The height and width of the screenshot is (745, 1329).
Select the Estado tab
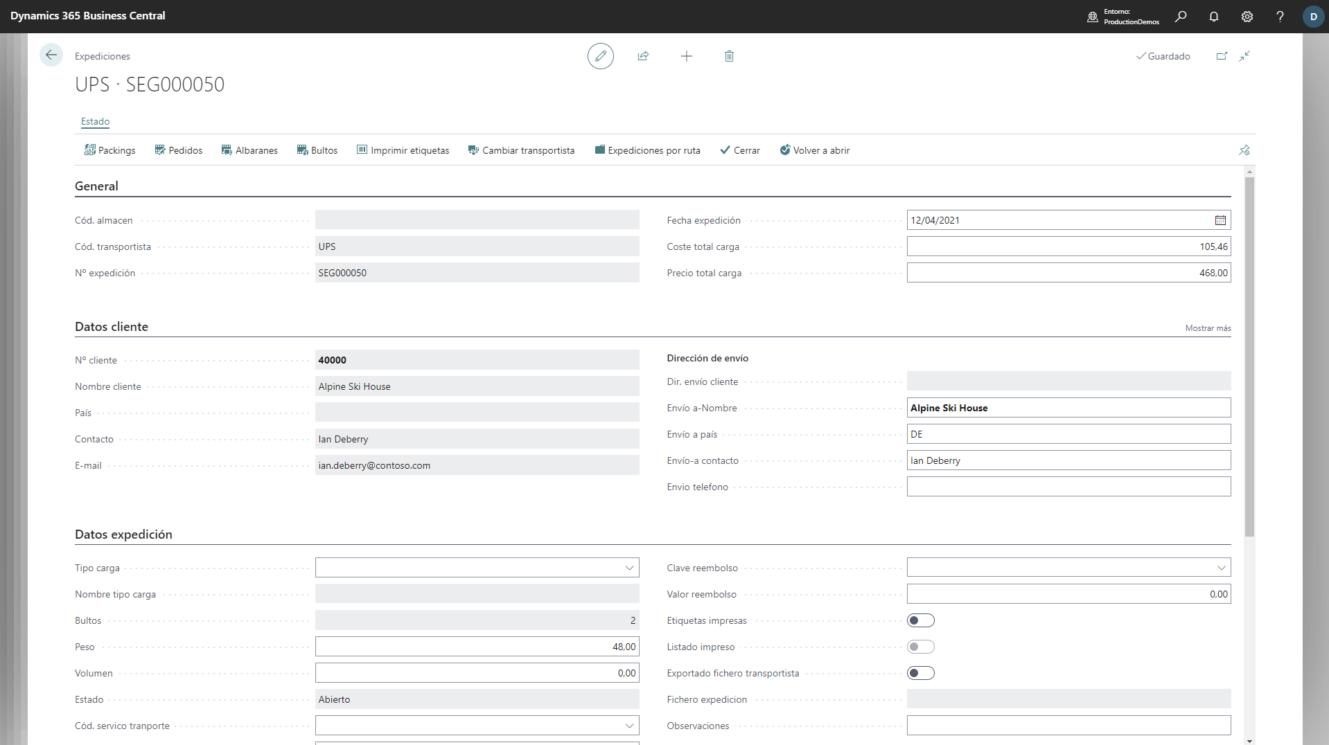point(95,121)
